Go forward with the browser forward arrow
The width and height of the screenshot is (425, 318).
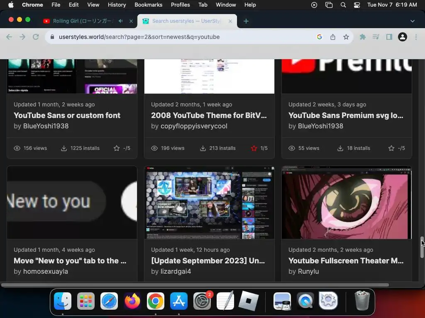pyautogui.click(x=22, y=37)
